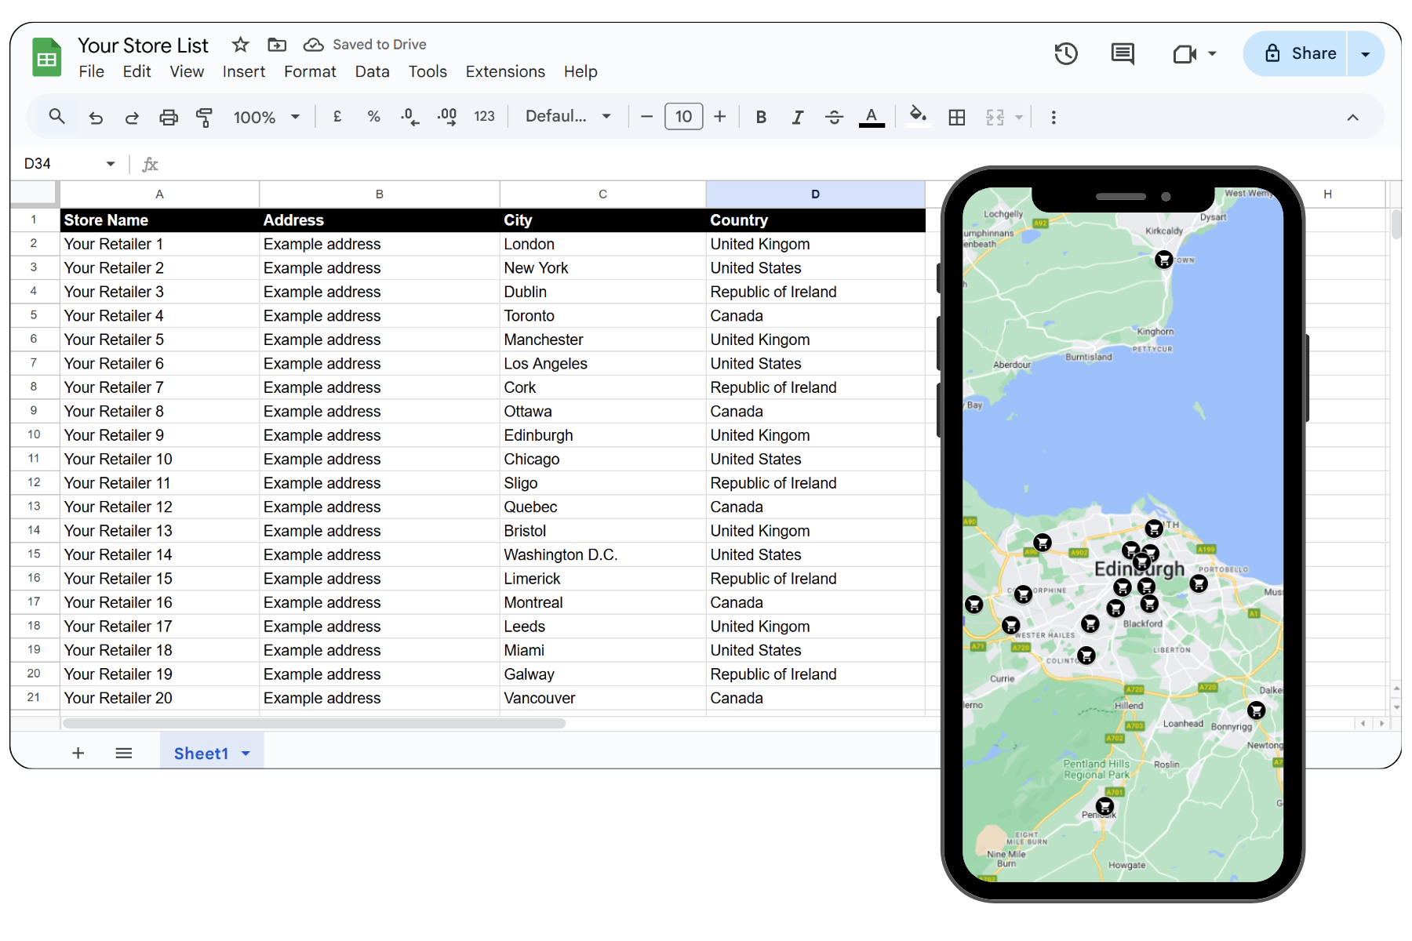Open the fill color picker
This screenshot has height=941, width=1412.
pos(917,117)
